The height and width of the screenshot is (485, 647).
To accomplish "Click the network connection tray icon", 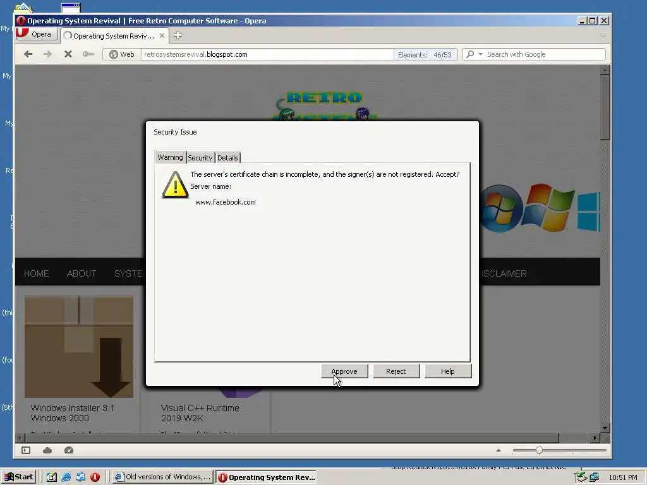I will (594, 477).
